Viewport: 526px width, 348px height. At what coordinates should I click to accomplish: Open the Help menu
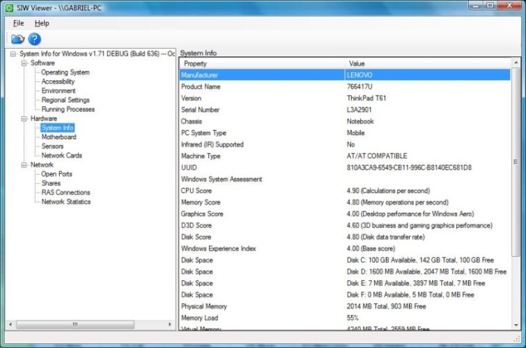point(42,23)
